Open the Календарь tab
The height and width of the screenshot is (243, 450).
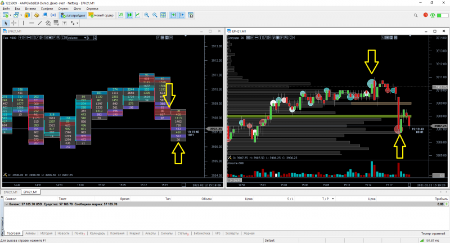tap(97, 233)
